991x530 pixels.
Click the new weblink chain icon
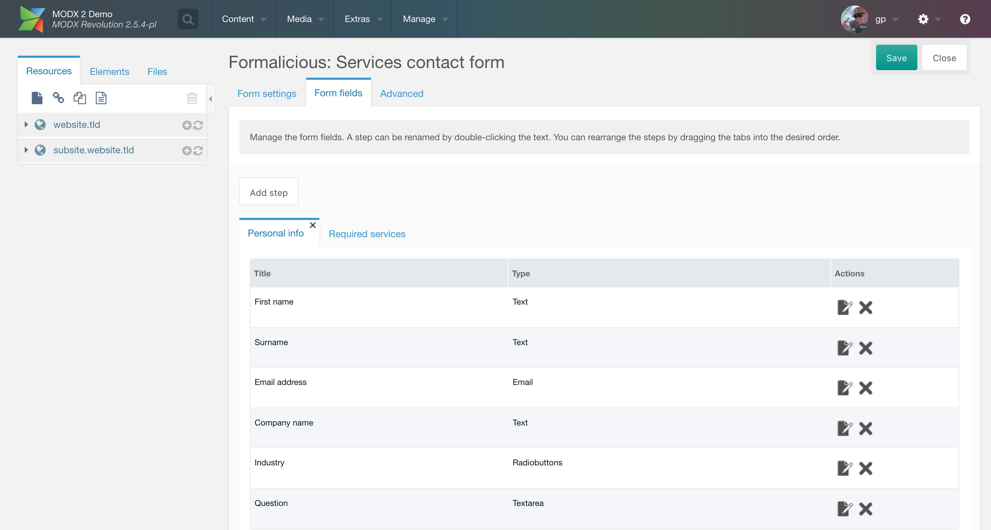(x=58, y=98)
